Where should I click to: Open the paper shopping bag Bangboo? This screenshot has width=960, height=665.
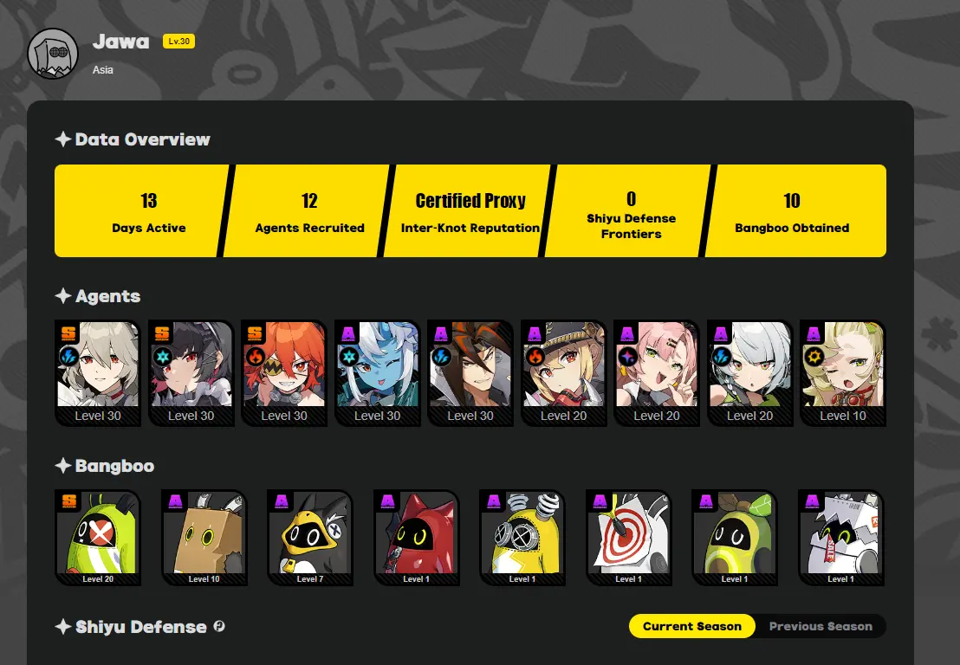(840, 538)
